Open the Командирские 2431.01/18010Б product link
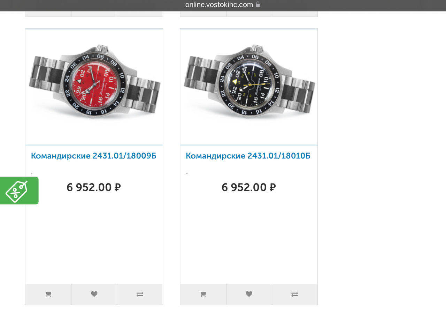446x313 pixels. (248, 156)
